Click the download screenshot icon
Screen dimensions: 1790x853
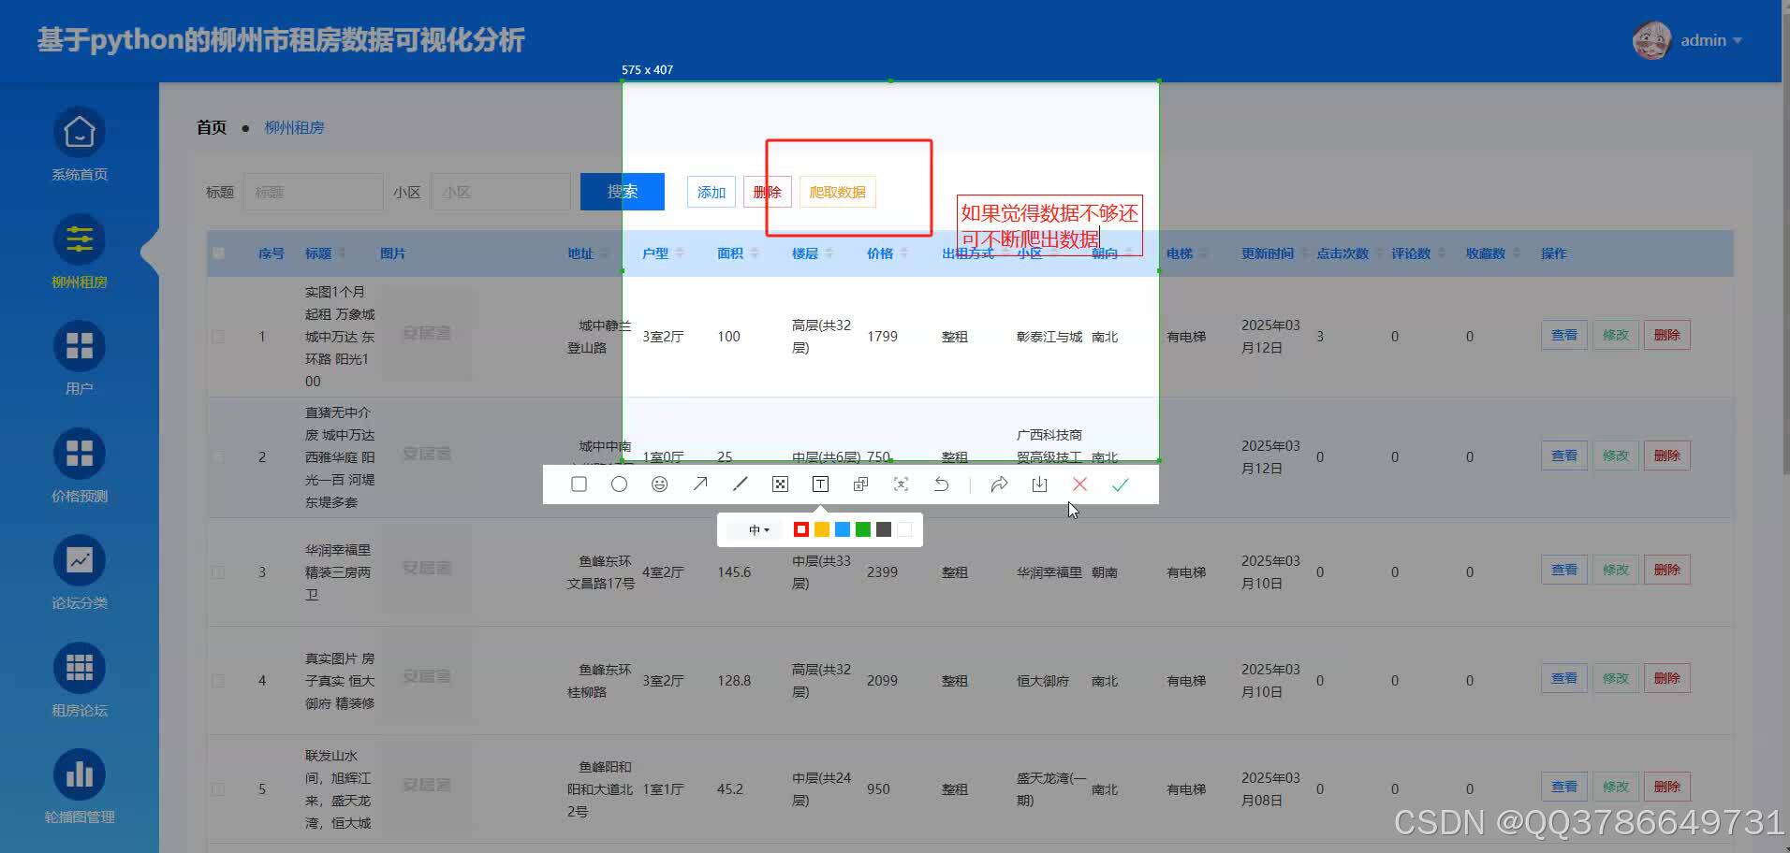(x=1038, y=484)
